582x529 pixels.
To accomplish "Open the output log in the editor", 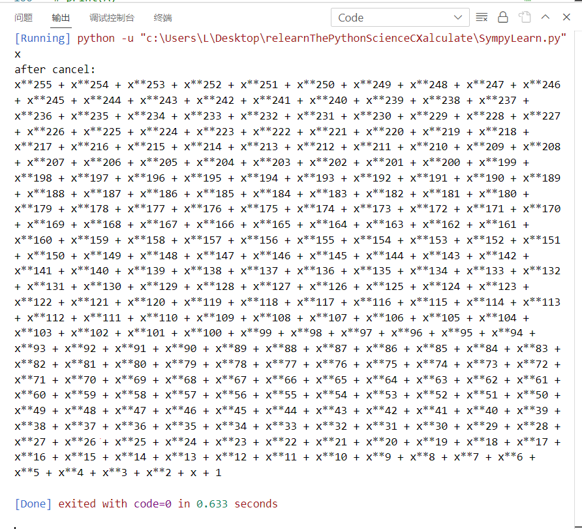I will click(525, 17).
